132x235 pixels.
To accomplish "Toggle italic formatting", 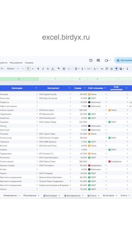I will pos(43,69).
